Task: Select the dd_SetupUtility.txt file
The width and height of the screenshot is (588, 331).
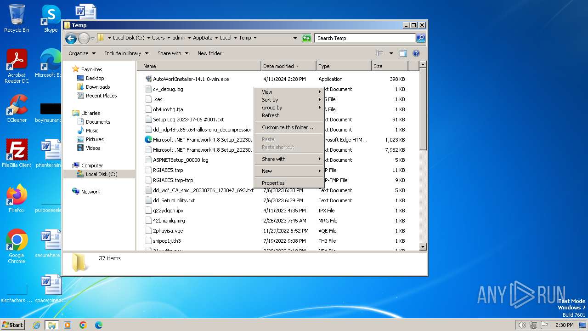Action: [174, 200]
